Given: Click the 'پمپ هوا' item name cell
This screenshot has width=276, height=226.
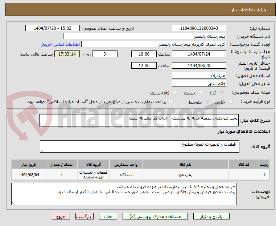Looking at the screenshot, I should (x=185, y=175).
